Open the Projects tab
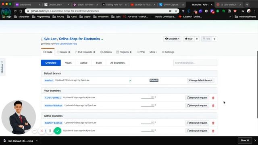 124,52
